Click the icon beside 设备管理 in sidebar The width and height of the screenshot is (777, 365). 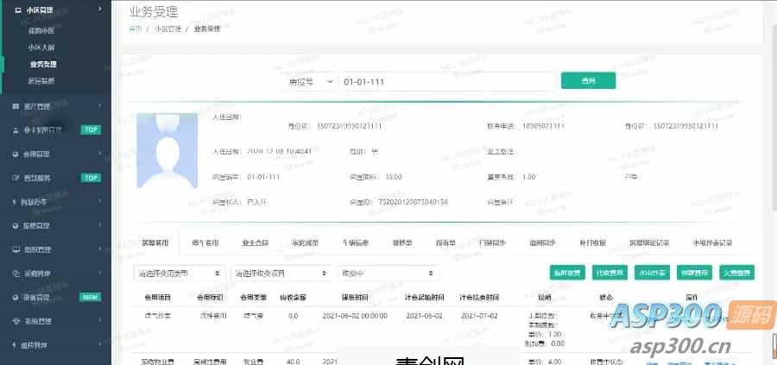pos(15,297)
